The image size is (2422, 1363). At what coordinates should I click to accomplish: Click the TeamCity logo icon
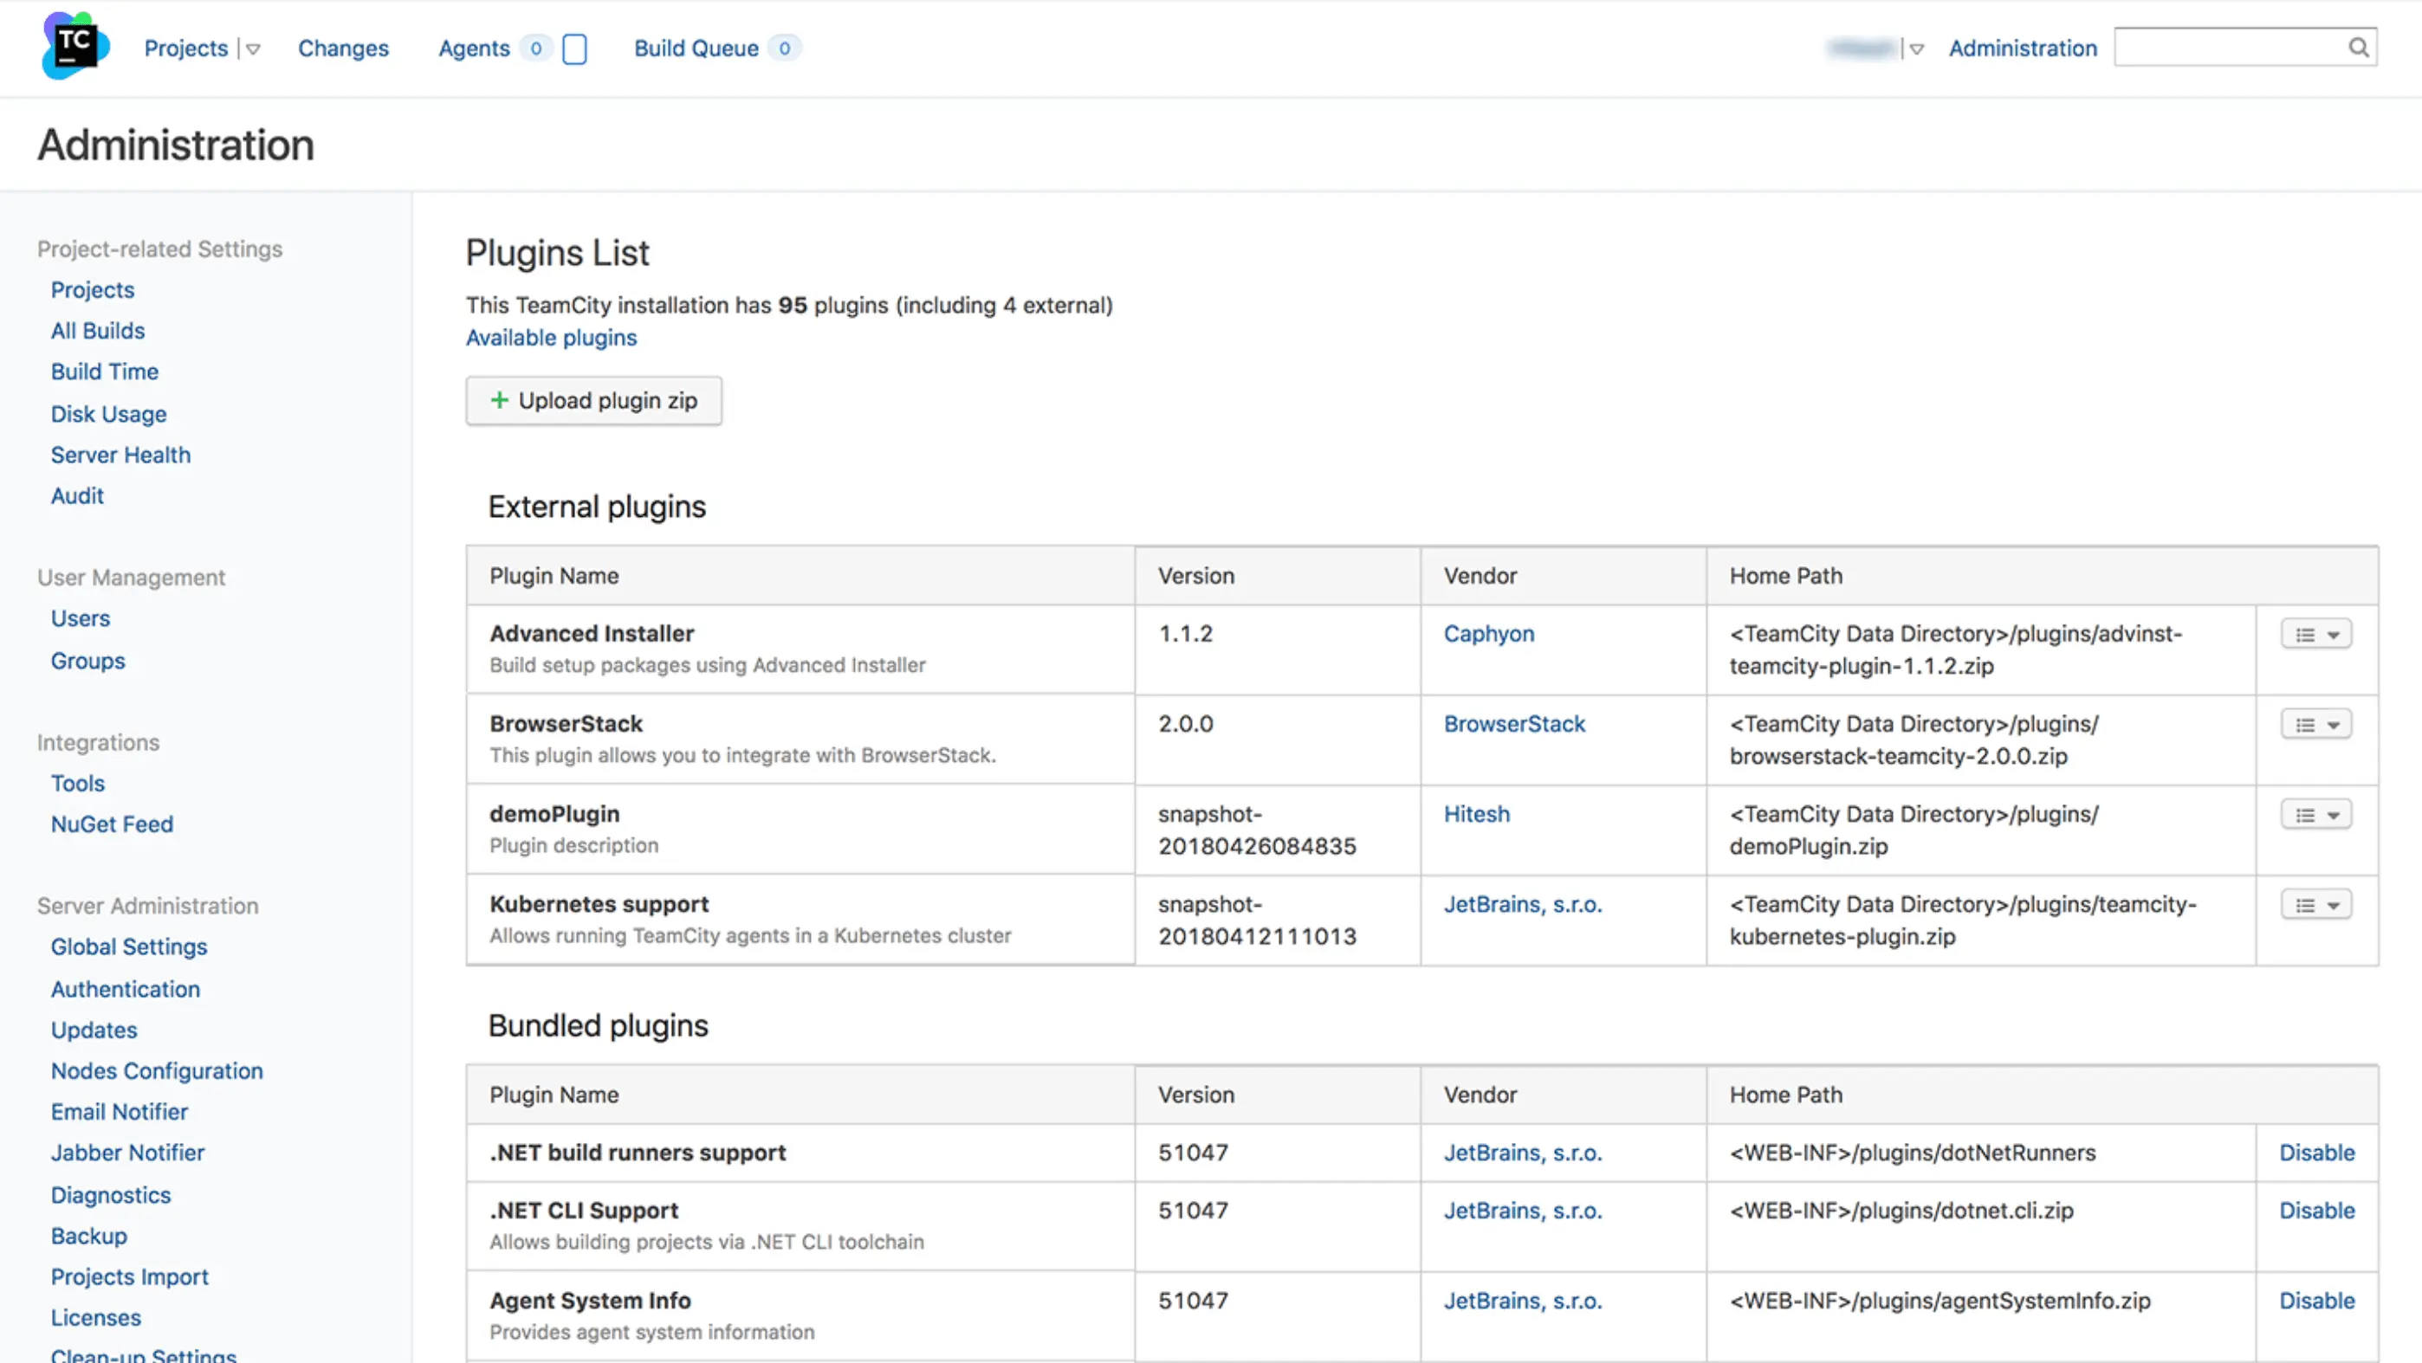point(75,46)
